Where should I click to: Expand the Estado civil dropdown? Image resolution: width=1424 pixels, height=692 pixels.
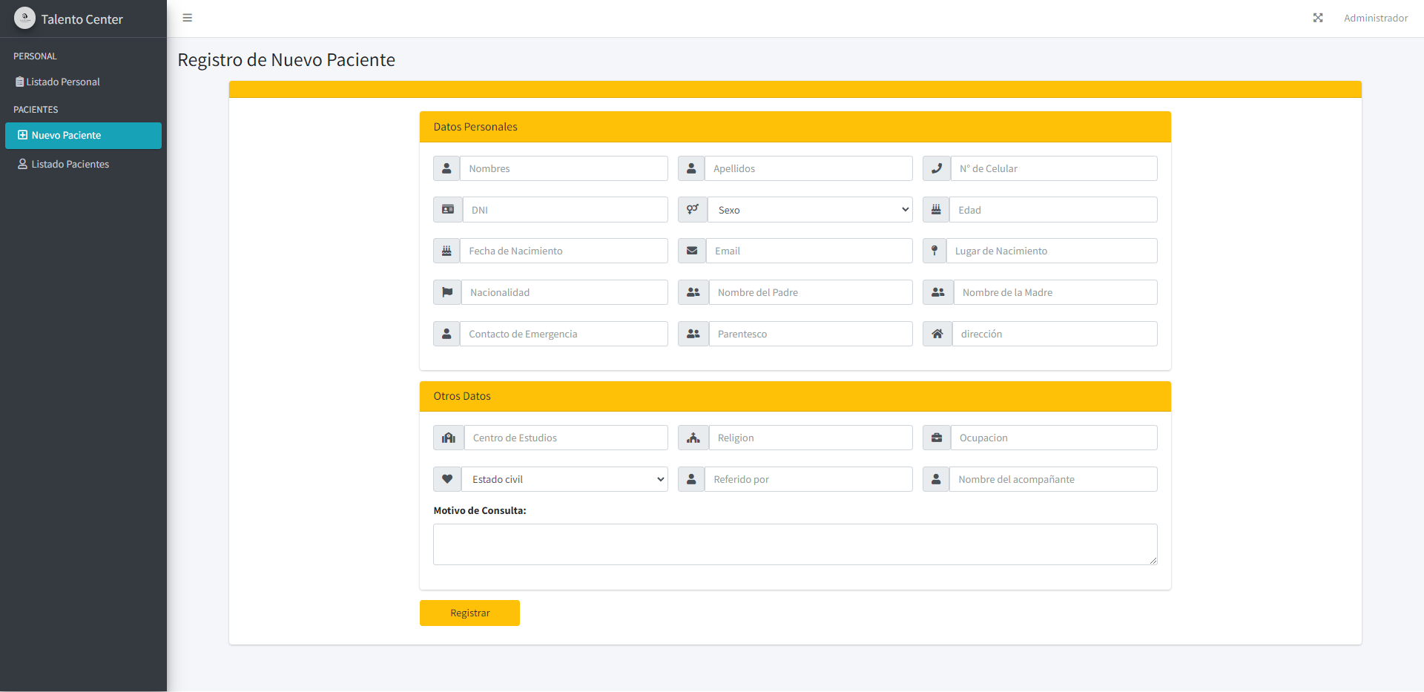pos(564,479)
